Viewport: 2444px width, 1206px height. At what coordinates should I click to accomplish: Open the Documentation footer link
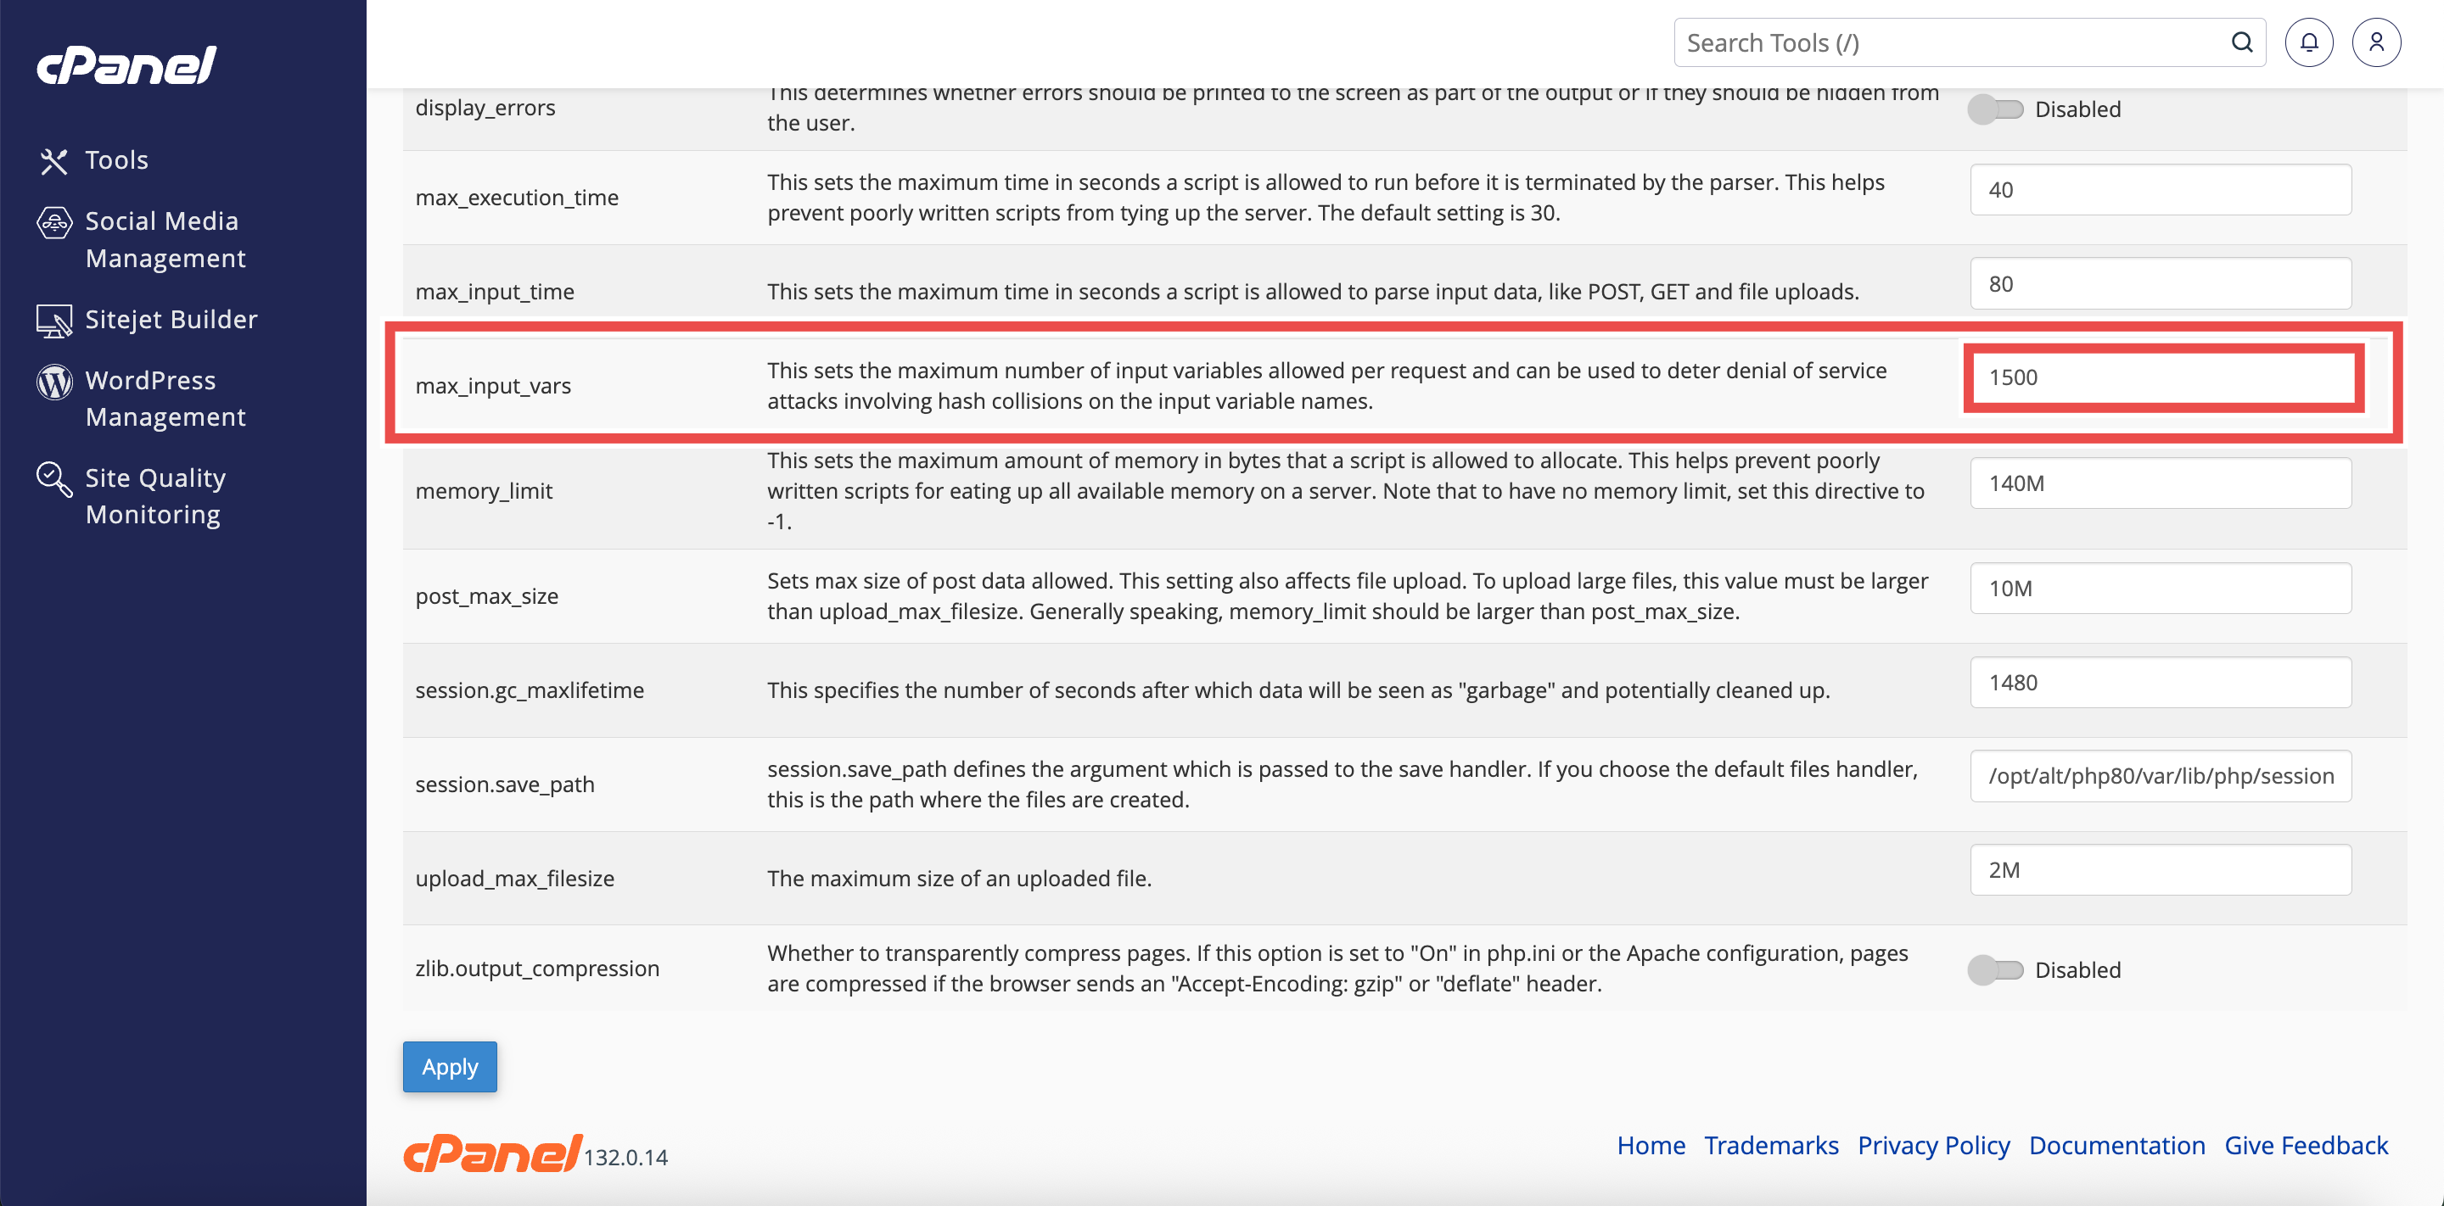click(x=2116, y=1145)
